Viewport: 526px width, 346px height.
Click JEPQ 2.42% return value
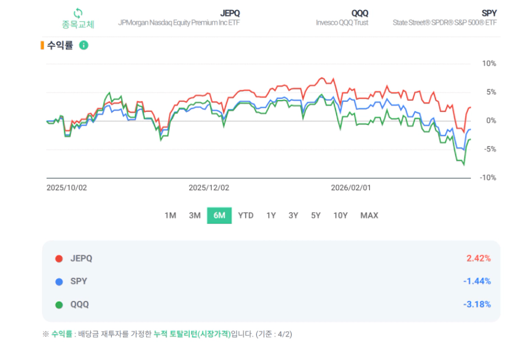(478, 258)
